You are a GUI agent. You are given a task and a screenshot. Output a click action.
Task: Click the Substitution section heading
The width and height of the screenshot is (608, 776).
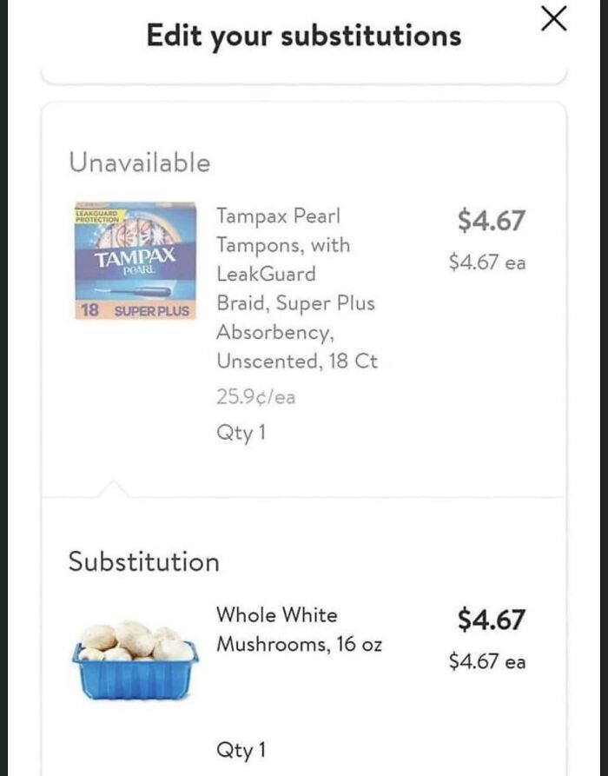point(143,561)
